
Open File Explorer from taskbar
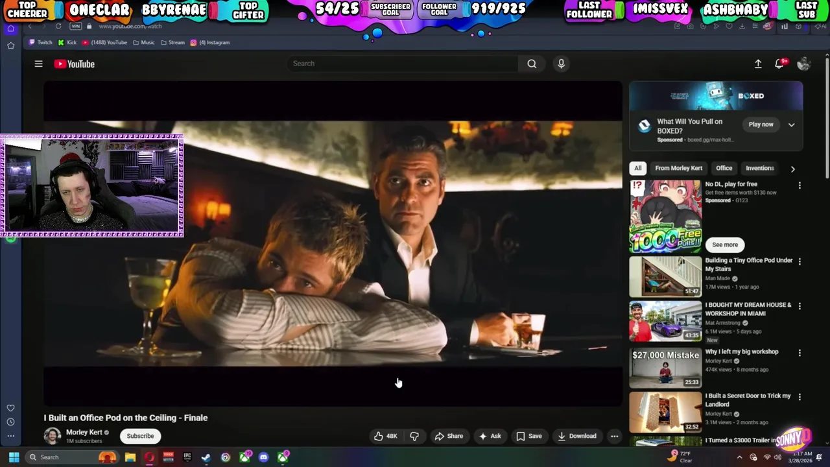[130, 457]
